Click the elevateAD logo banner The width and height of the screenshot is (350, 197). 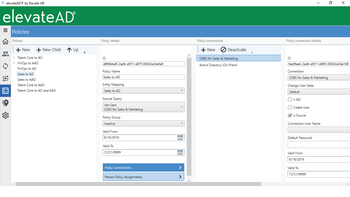(x=39, y=16)
